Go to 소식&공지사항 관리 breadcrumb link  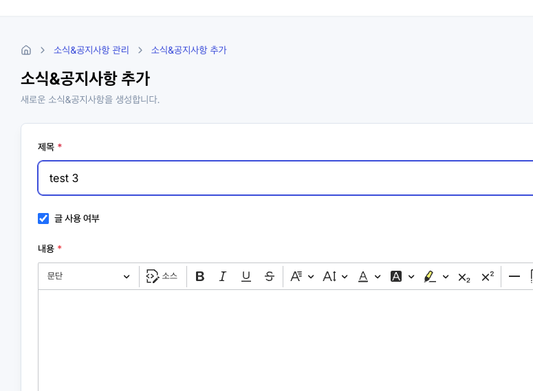click(x=91, y=50)
